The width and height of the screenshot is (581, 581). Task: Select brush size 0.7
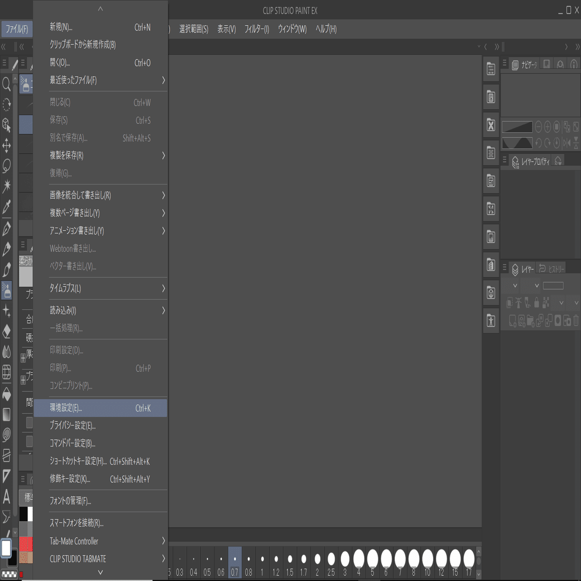tap(235, 562)
